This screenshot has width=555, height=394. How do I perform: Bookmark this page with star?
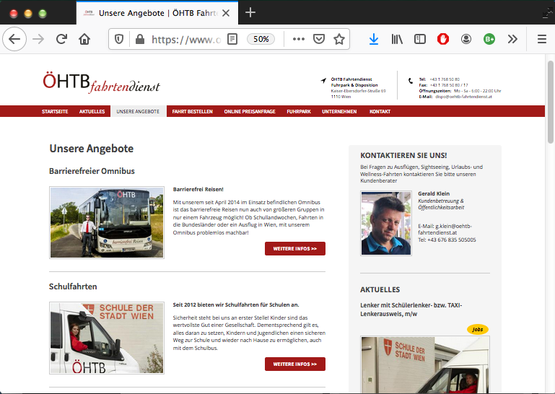coord(339,39)
